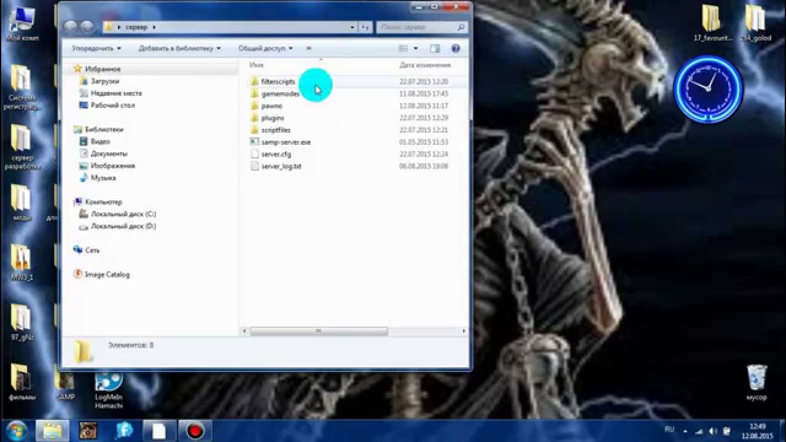Click the Explorer taskbar button
Screen dimensions: 786x442
coord(53,430)
